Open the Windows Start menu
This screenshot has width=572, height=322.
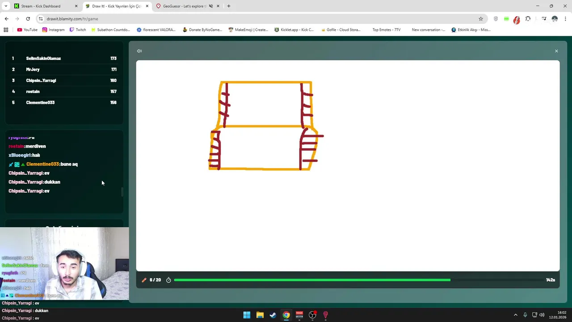tap(247, 315)
